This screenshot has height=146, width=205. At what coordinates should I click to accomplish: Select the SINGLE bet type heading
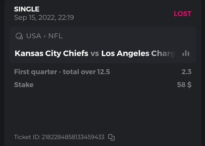point(27,9)
